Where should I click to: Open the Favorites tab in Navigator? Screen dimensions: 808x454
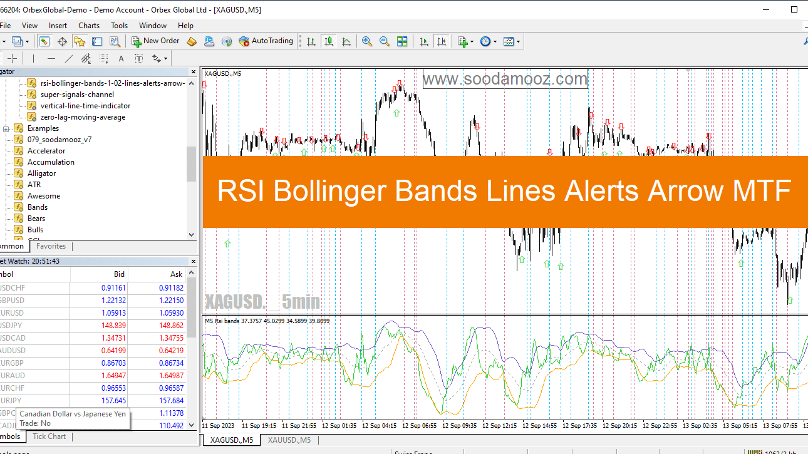pos(51,246)
